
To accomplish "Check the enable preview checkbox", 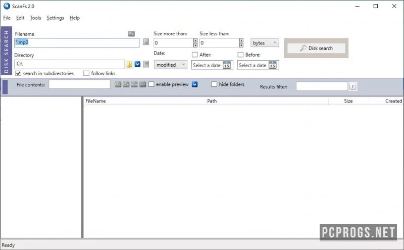I will (x=151, y=84).
